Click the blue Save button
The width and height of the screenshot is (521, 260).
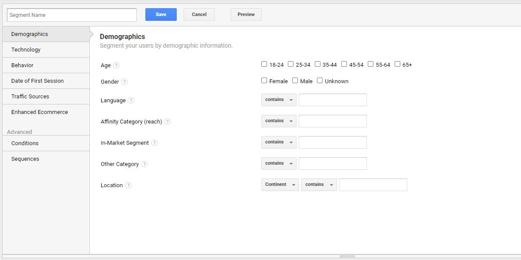(161, 15)
